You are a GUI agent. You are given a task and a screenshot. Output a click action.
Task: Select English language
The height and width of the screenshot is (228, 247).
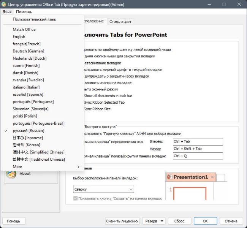[42, 37]
